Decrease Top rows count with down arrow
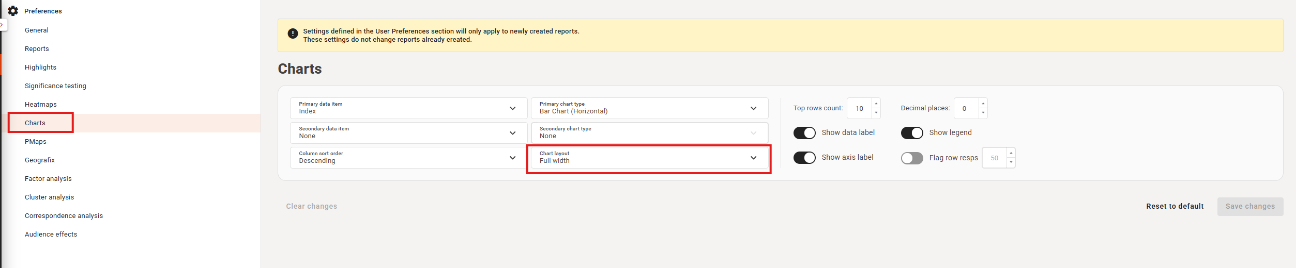 [876, 113]
